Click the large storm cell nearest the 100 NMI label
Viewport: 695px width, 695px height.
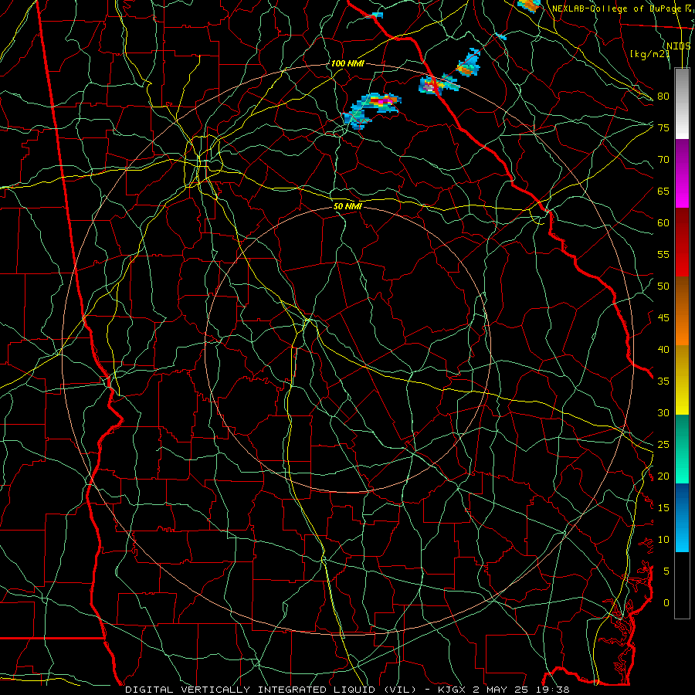[371, 110]
